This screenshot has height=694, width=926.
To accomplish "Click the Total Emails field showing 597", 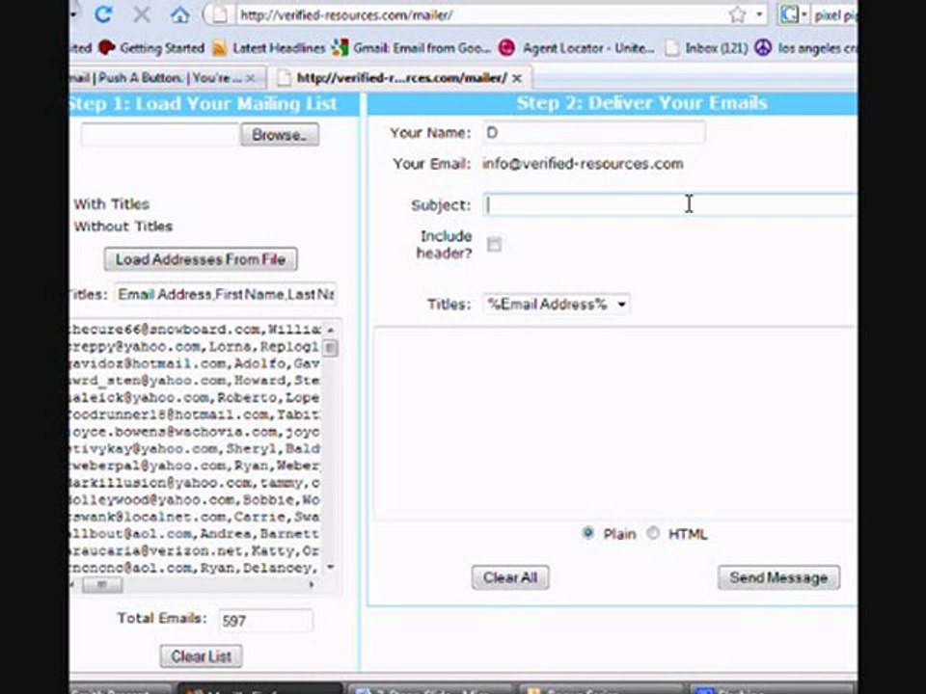I will [x=265, y=620].
